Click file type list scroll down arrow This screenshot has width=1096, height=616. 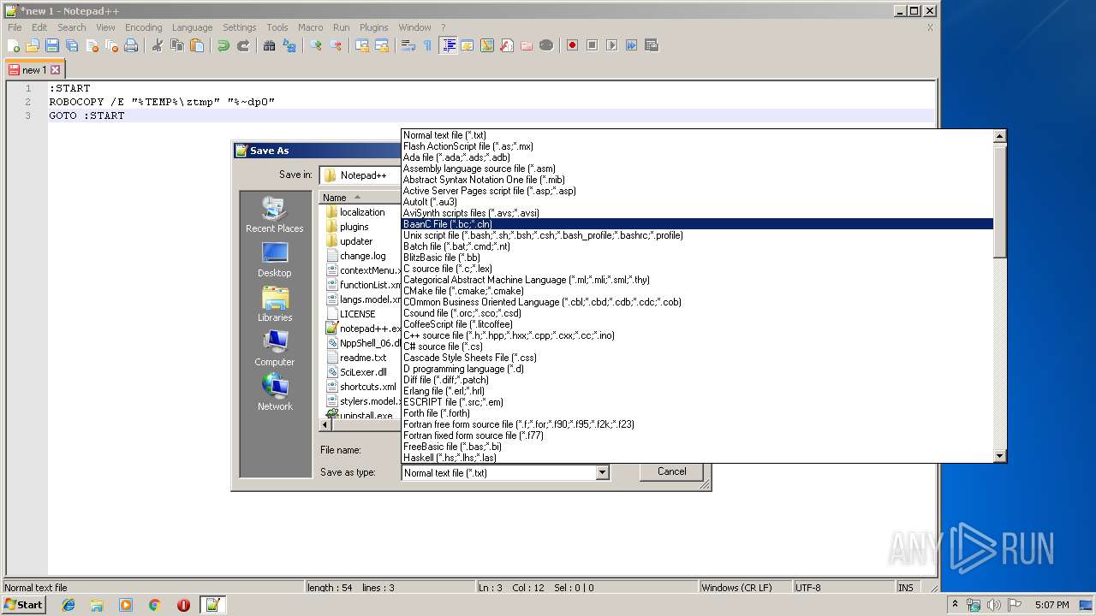(x=999, y=457)
